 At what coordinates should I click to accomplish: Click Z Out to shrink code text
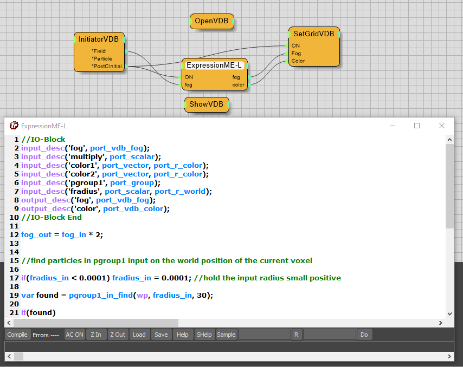117,335
